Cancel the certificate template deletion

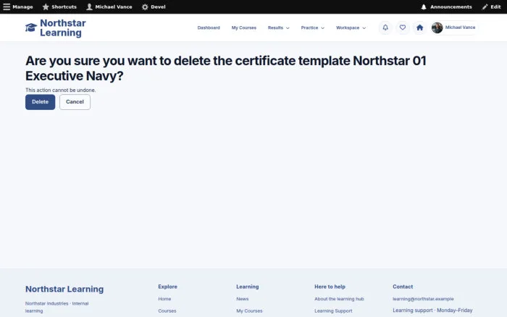[75, 102]
